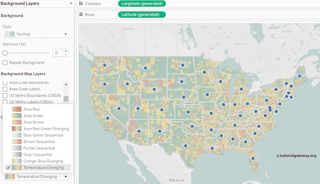The height and width of the screenshot is (184, 320).
Task: Click the Washout slider handle
Action: [5, 53]
